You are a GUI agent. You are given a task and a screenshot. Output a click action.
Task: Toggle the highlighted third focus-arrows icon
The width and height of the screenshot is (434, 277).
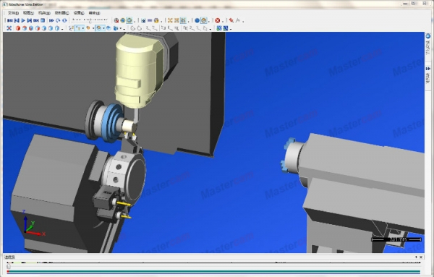[x=183, y=20]
